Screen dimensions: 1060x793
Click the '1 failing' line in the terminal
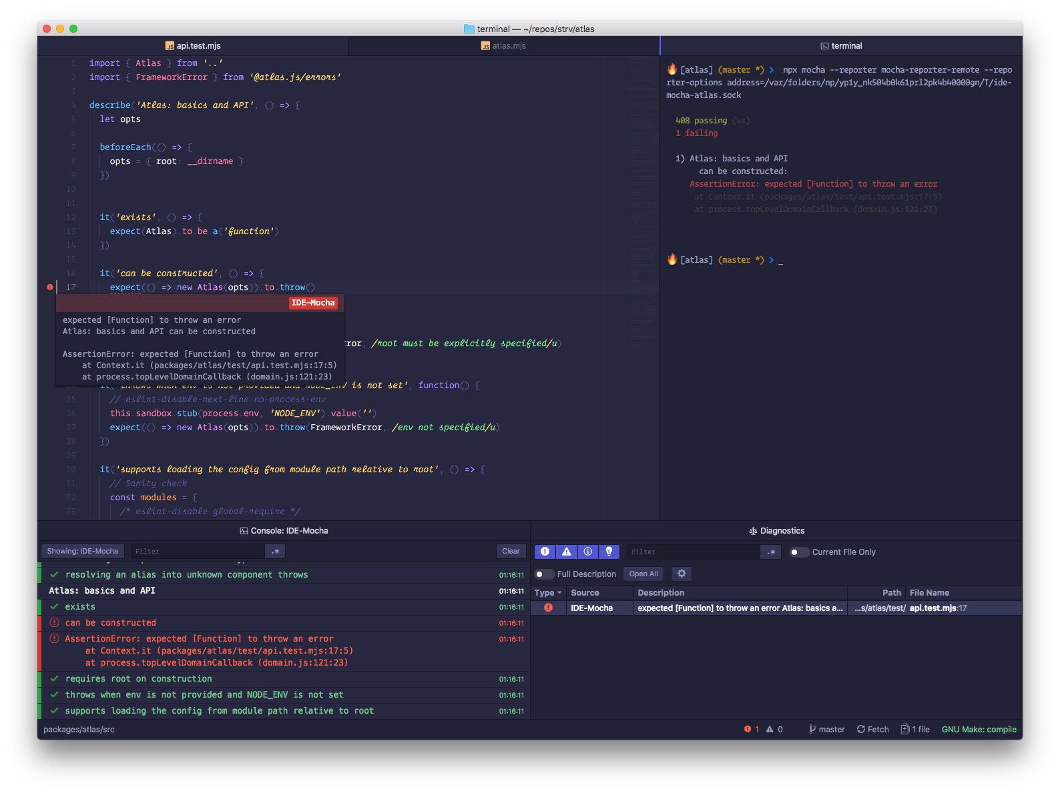tap(697, 133)
